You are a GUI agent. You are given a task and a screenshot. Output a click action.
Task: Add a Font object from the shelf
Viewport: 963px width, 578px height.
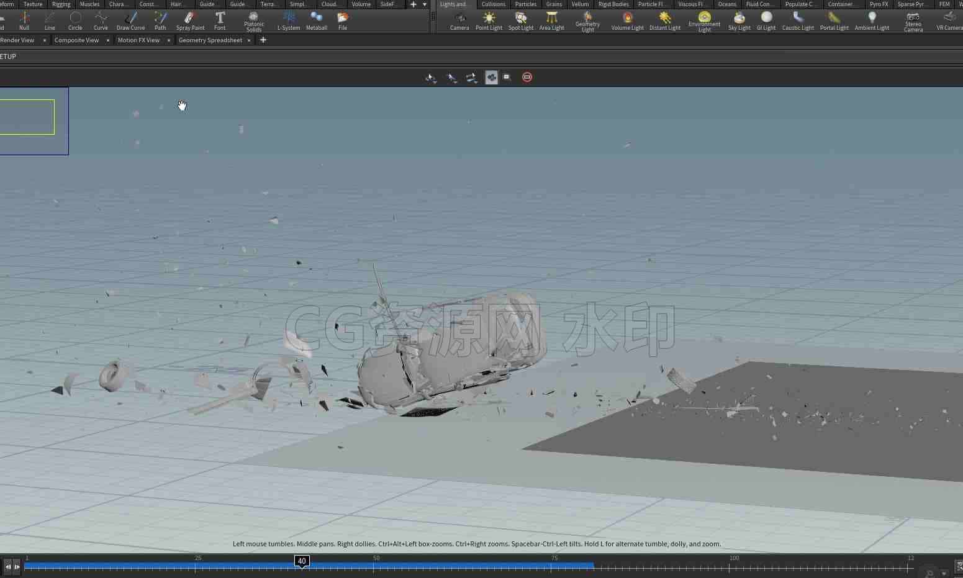(220, 21)
